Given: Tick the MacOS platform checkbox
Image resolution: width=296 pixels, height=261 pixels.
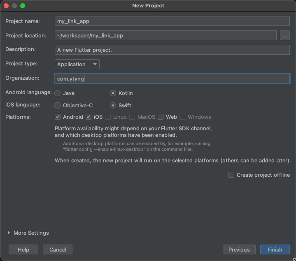Looking at the screenshot, I should point(132,117).
